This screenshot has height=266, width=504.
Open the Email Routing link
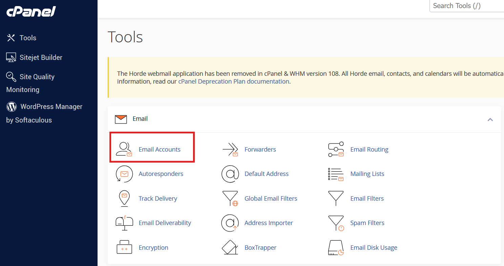click(x=369, y=149)
